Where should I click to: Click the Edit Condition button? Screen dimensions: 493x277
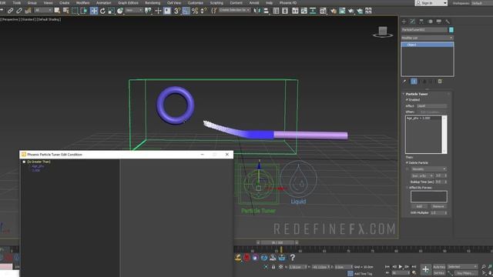[x=431, y=112]
